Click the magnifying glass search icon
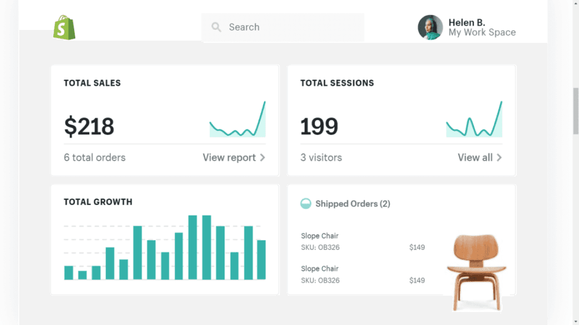This screenshot has height=325, width=579. click(216, 27)
